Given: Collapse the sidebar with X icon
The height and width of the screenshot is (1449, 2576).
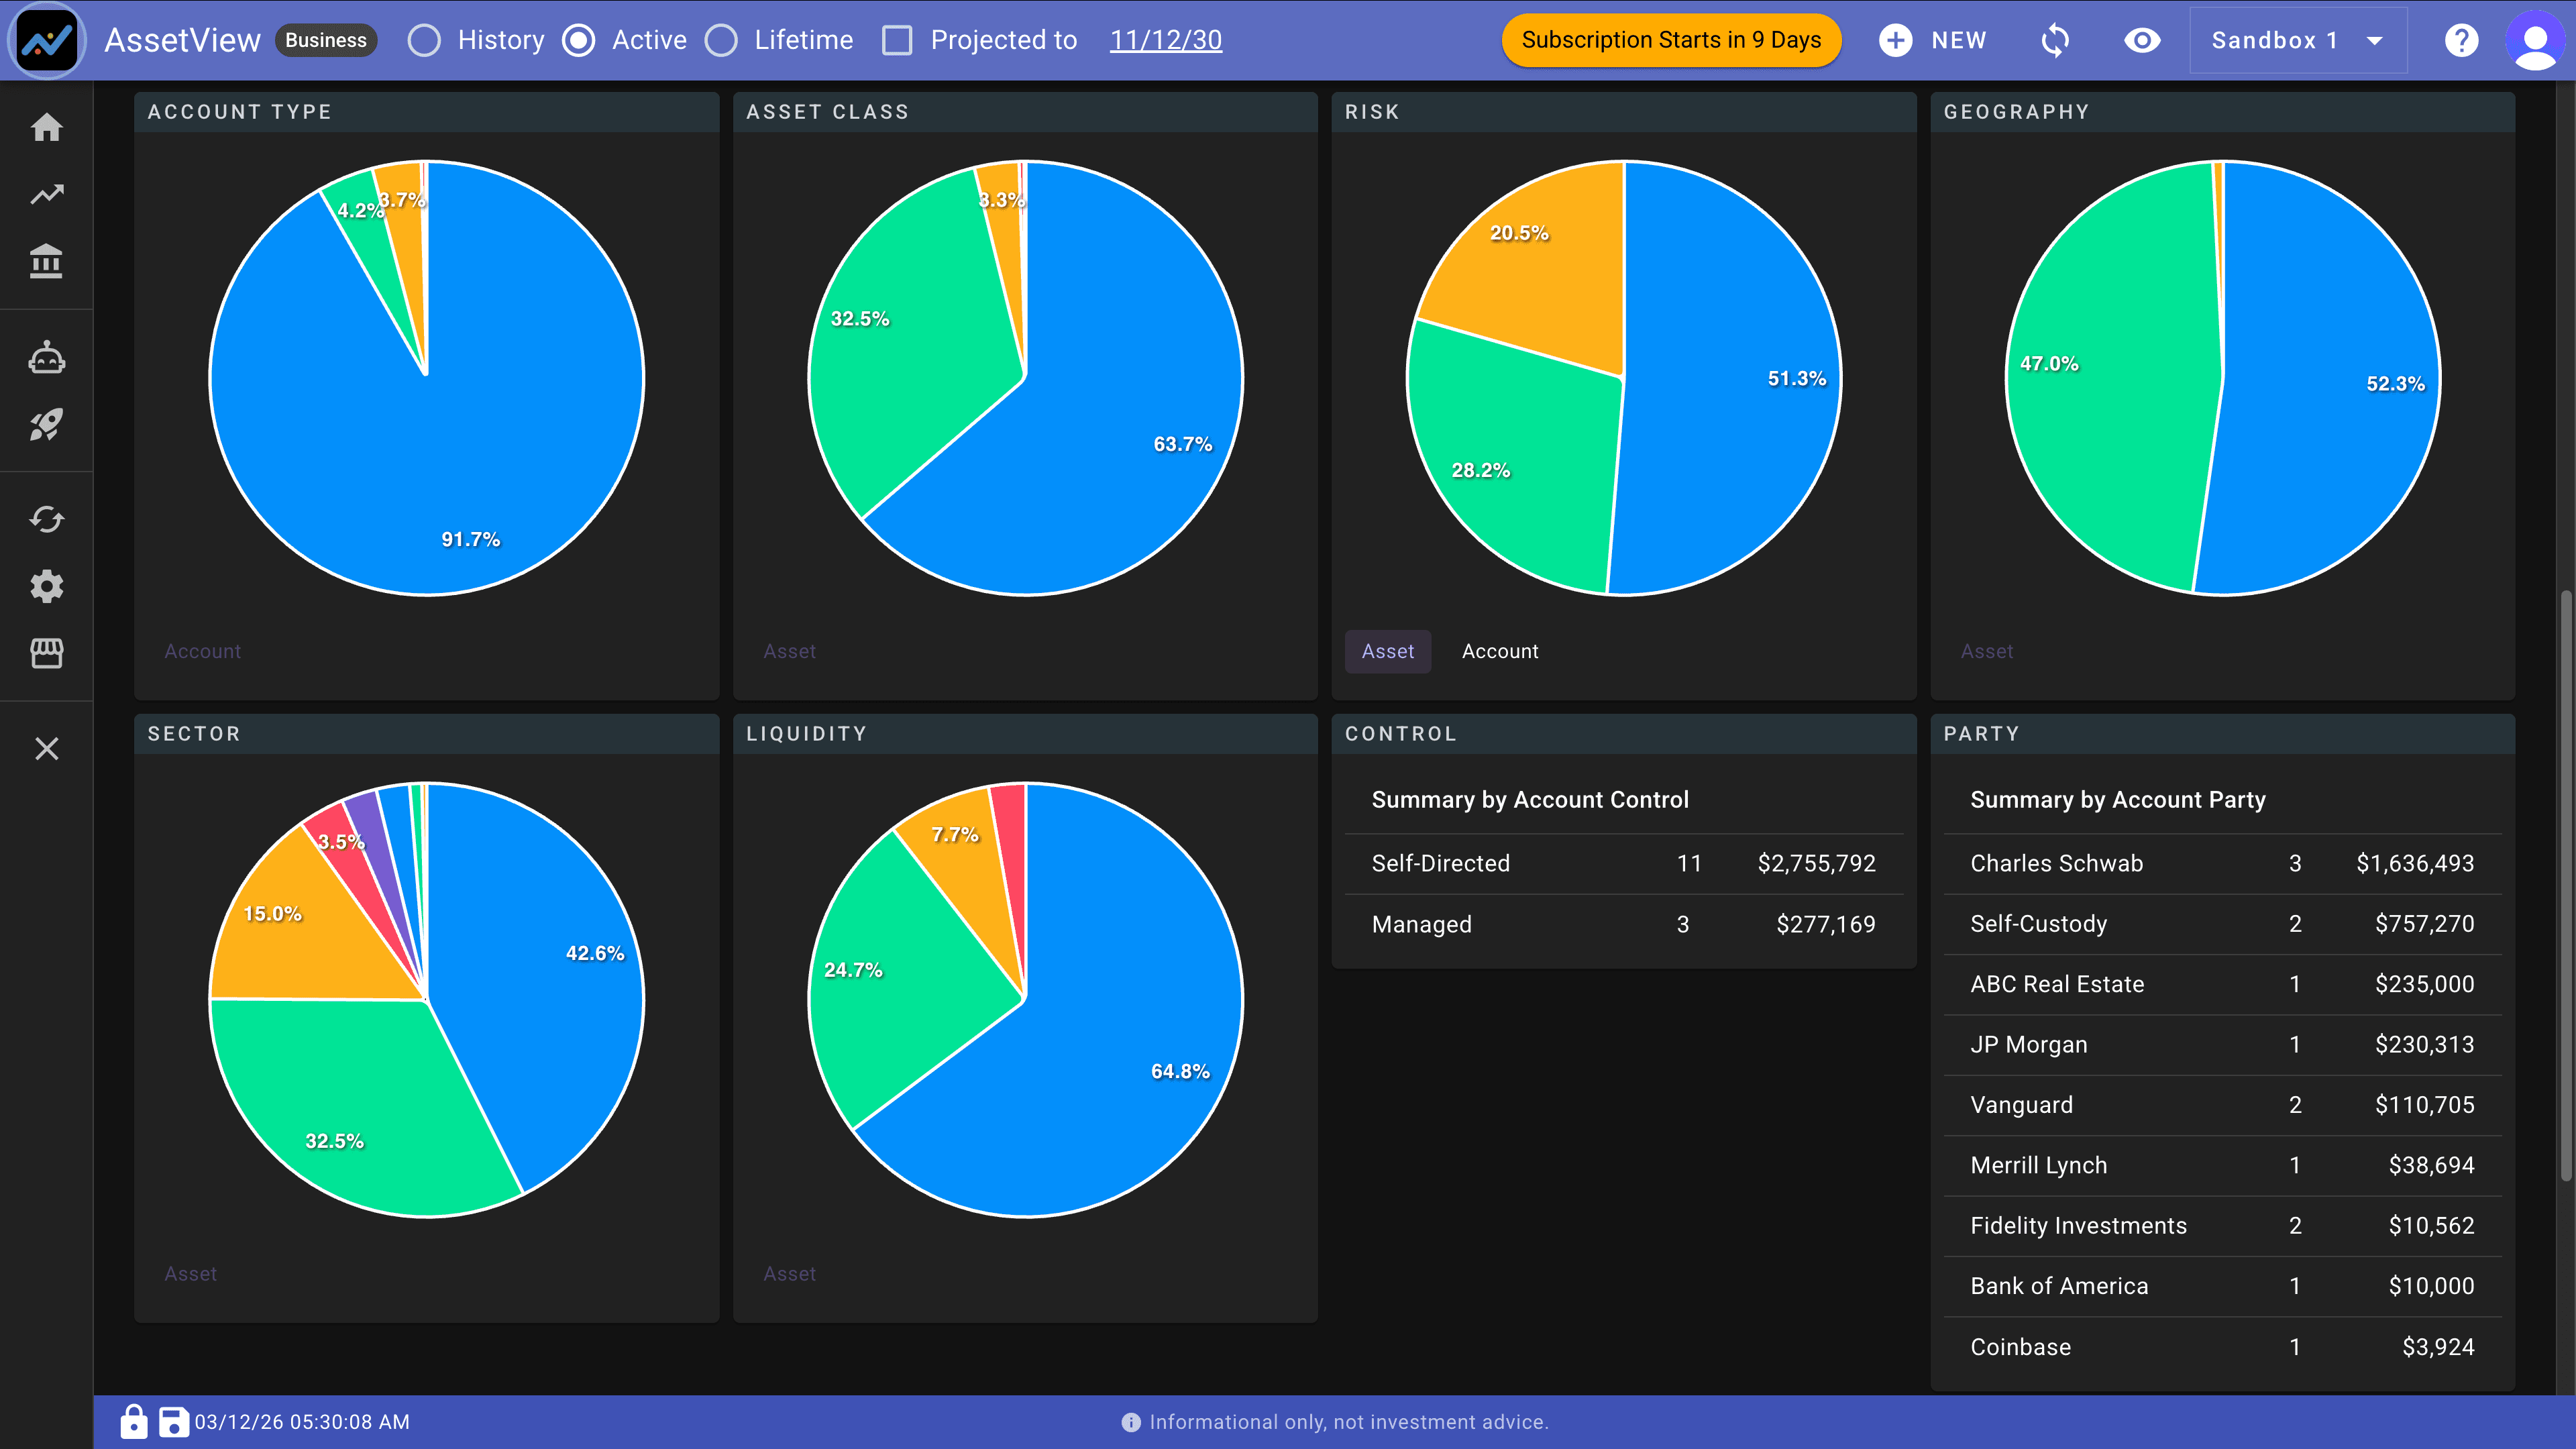Looking at the screenshot, I should pos(46,748).
